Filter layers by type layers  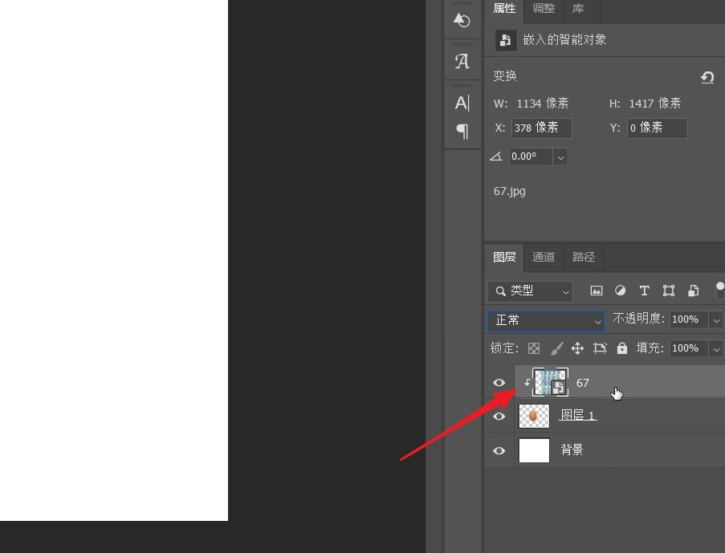click(644, 291)
